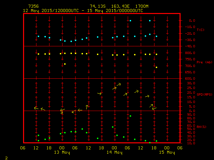Click the 74.13S latitude text
Image resolution: width=214 pixels, height=160 pixels.
(97, 6)
